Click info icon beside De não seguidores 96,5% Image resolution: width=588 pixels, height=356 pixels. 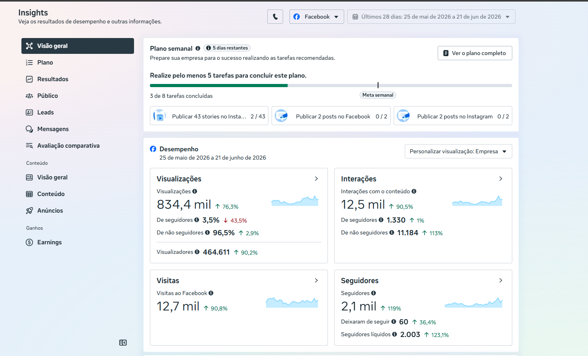[x=207, y=232]
